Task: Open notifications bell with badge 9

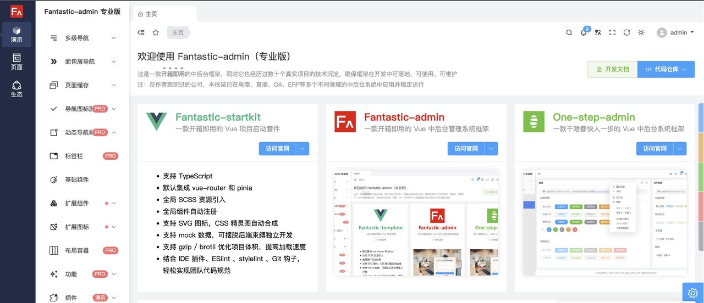Action: point(584,33)
